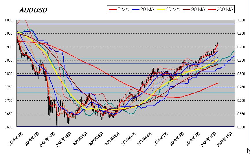Click the 2009年1月 date axis label
Viewport: 250px width, 155px height.
pos(80,139)
